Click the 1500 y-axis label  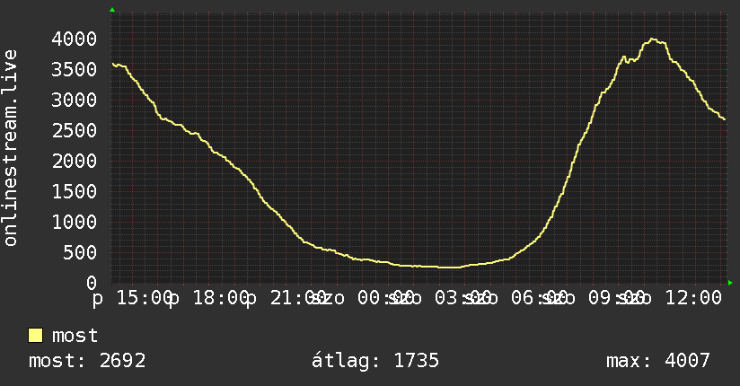75,191
